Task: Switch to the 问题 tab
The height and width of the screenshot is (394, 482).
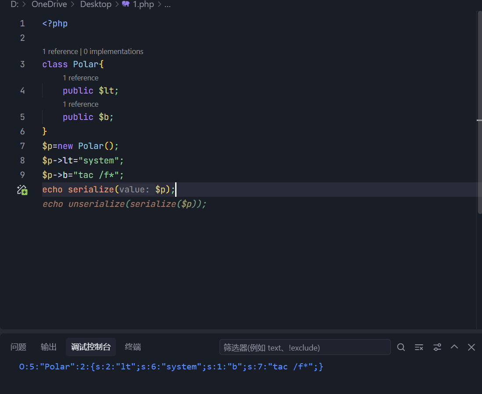Action: point(18,347)
